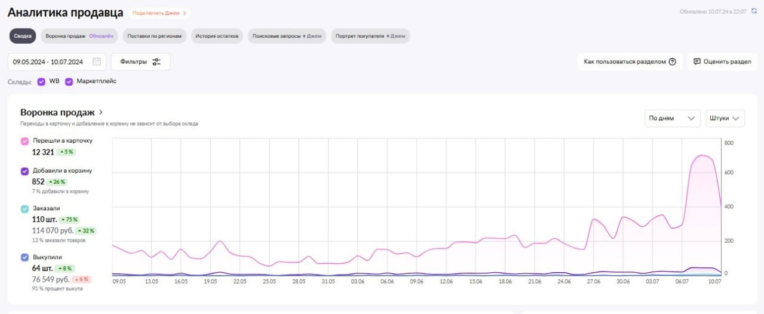Open the История остатков tab
Screen dimensions: 764x314
pyautogui.click(x=217, y=36)
